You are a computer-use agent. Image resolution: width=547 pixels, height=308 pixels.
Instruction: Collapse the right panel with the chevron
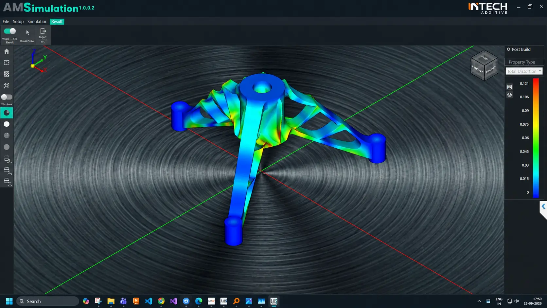pos(543,207)
